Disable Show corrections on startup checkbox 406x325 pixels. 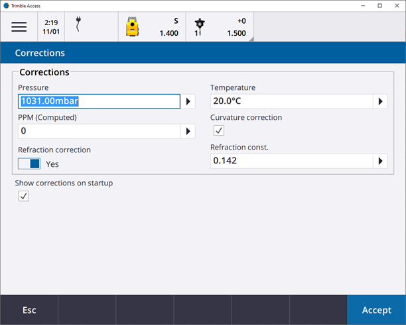click(23, 196)
